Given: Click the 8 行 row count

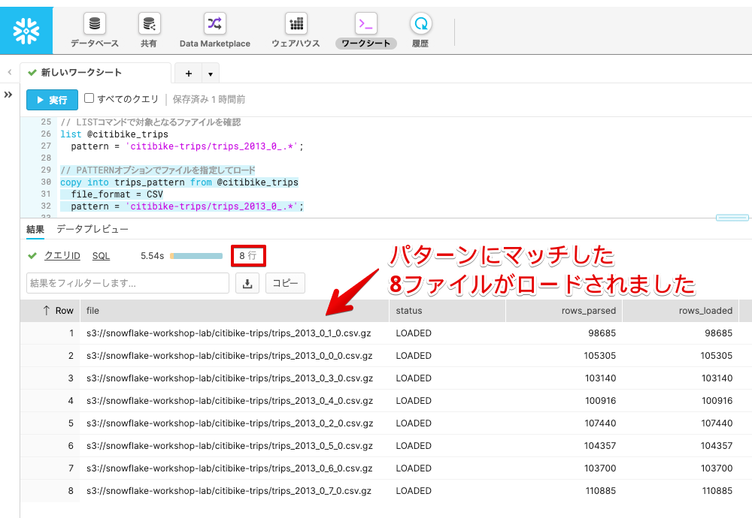Looking at the screenshot, I should click(248, 256).
